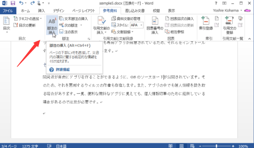Click the touch mode hand icon

(39, 3)
